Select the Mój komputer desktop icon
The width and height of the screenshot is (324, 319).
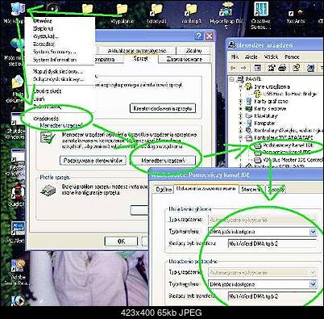tap(17, 13)
